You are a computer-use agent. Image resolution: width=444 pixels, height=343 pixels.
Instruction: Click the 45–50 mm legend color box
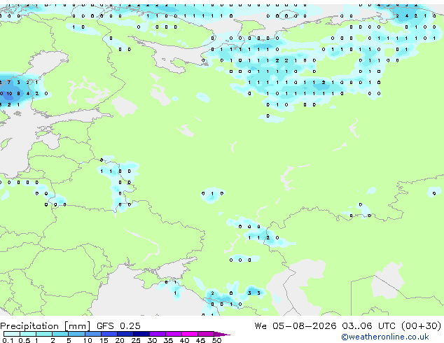pyautogui.click(x=206, y=334)
